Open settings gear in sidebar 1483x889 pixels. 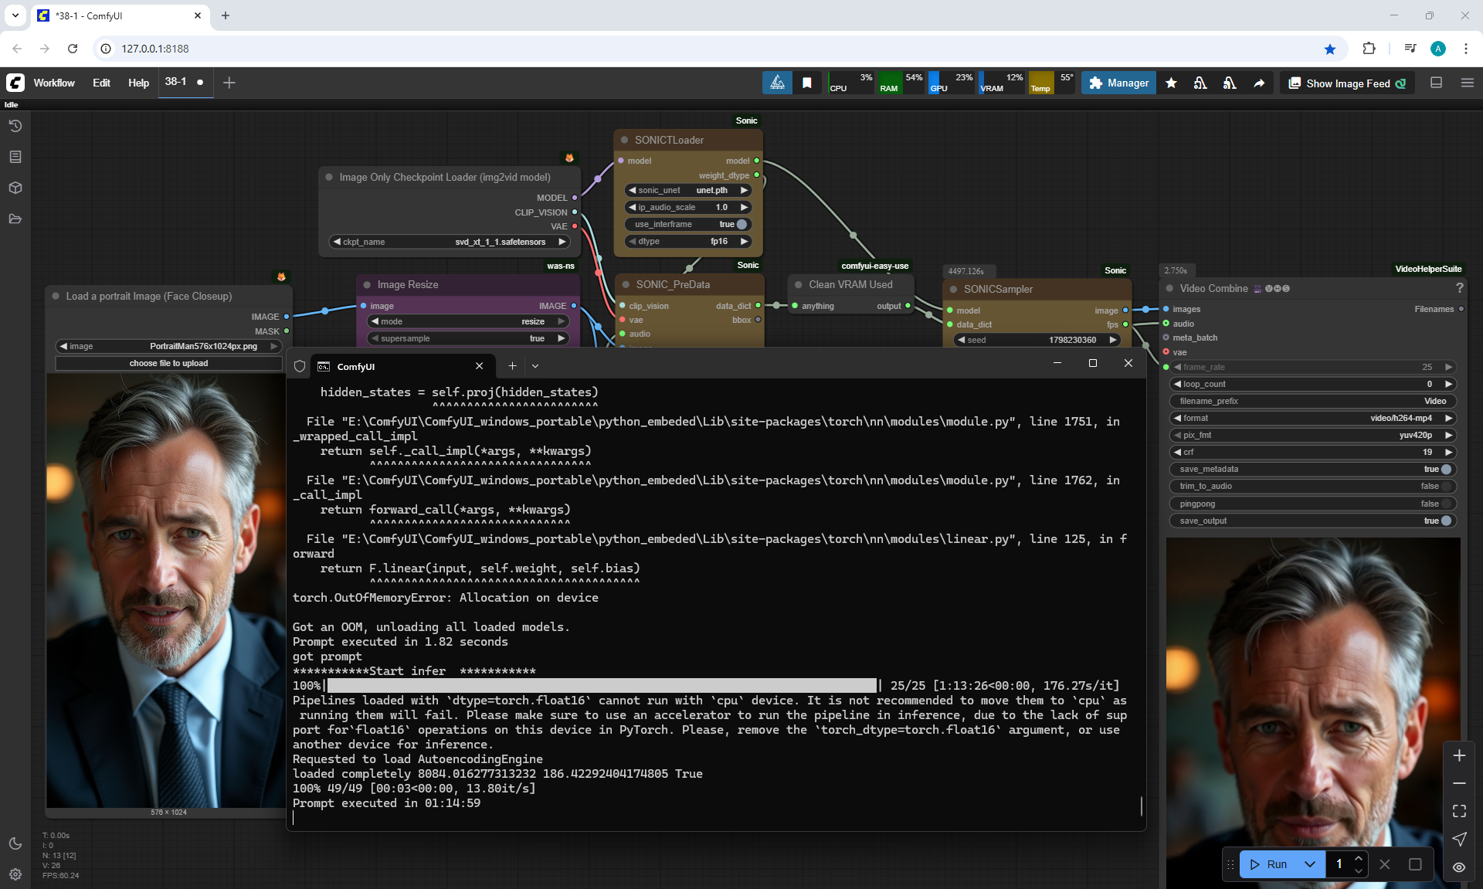point(15,874)
